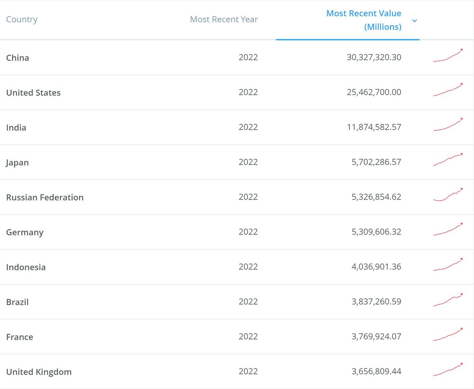
Task: View France's sparkline trend chart
Action: [x=448, y=334]
